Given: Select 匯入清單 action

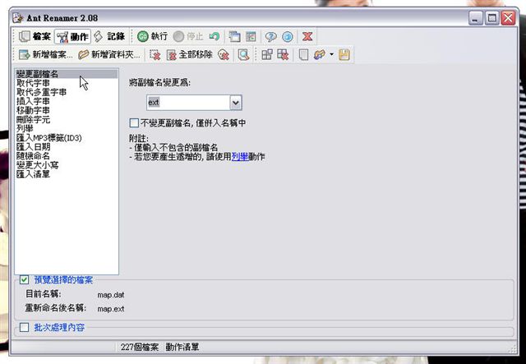Looking at the screenshot, I should tap(67, 174).
